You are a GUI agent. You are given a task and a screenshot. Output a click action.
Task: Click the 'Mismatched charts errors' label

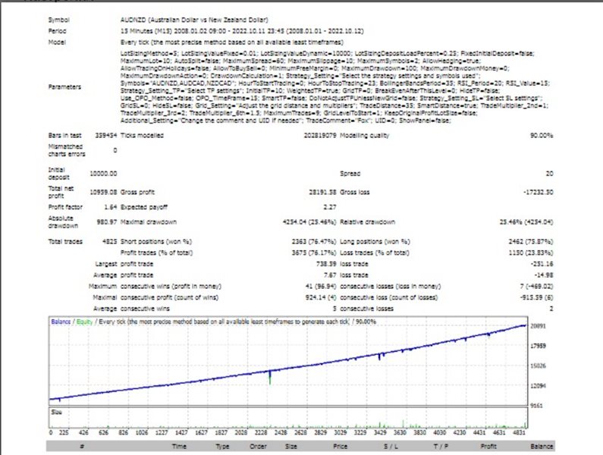67,150
